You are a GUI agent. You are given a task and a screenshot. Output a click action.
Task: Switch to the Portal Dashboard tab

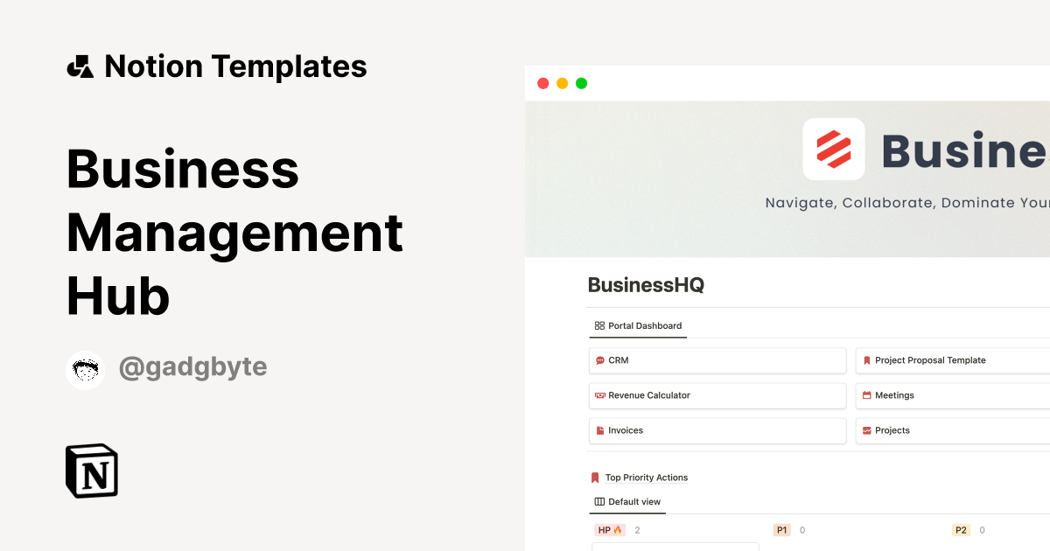click(x=638, y=325)
